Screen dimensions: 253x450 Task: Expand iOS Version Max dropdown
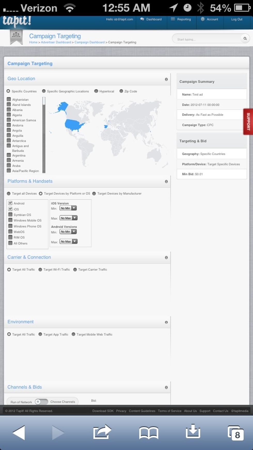[68, 218]
